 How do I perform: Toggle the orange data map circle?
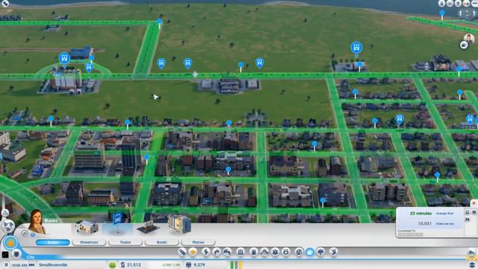click(10, 243)
